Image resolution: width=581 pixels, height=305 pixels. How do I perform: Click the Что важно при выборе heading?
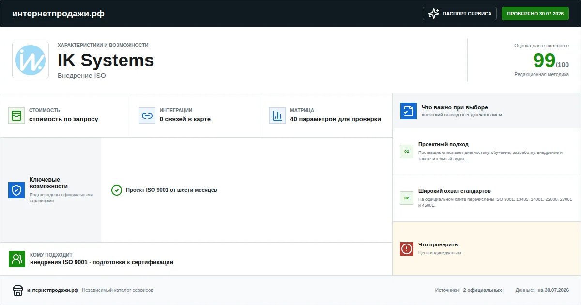455,107
